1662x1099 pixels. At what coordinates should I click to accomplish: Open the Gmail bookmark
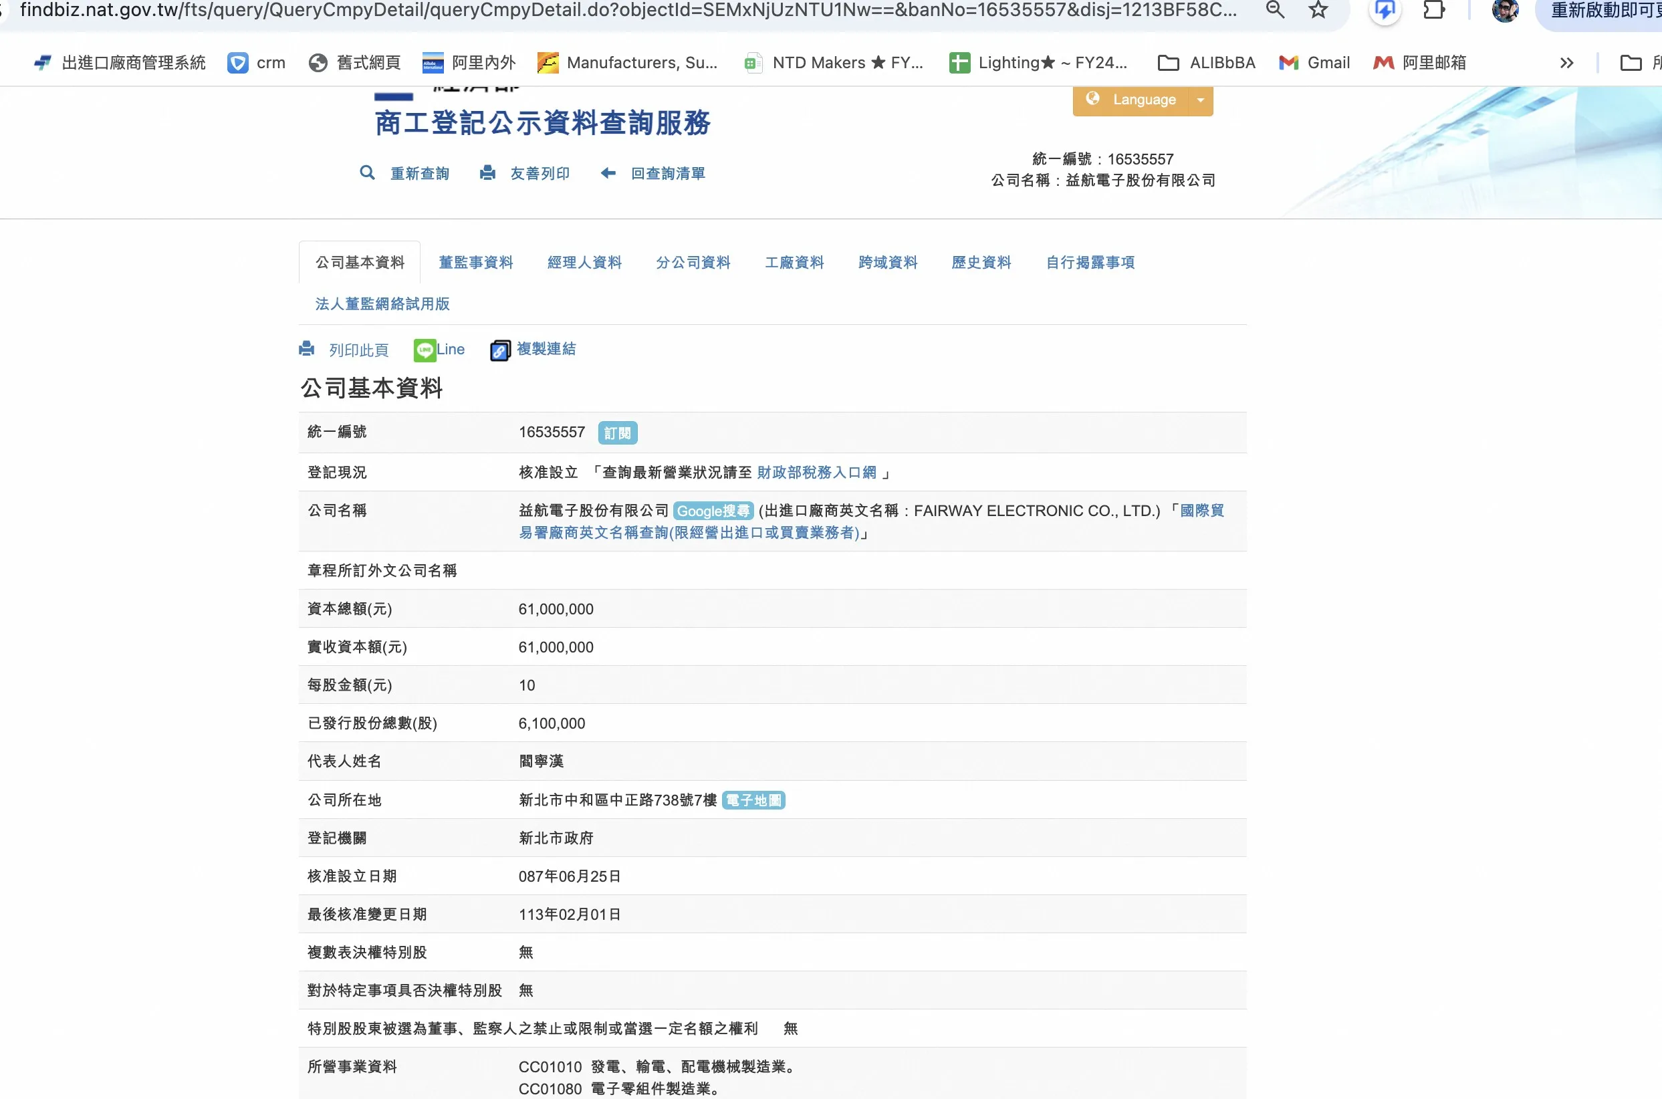1314,62
